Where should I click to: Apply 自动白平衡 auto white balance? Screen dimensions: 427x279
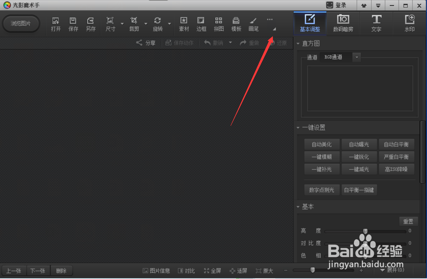click(396, 144)
